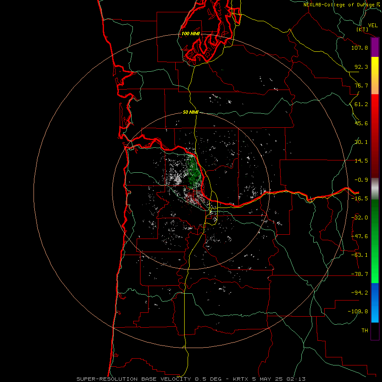Click the Super-Resolution Base Velocity caption
This screenshot has height=382, width=382.
click(x=191, y=379)
